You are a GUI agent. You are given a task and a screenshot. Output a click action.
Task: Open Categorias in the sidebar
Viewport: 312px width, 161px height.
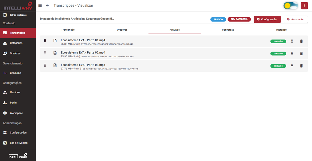click(16, 43)
